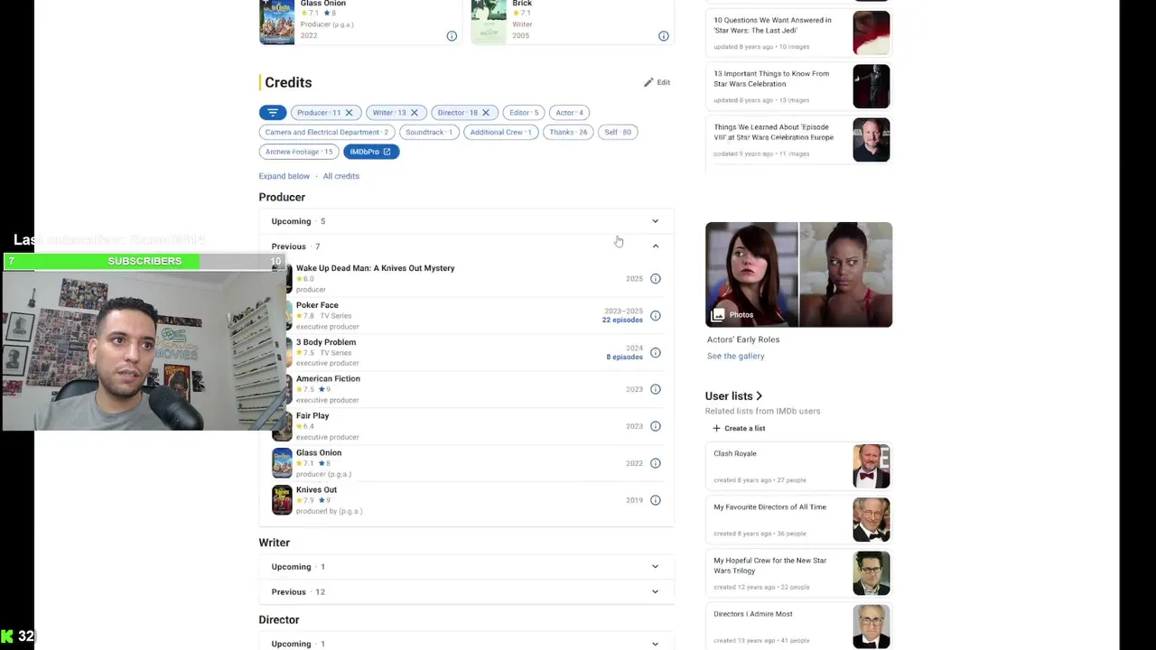Click the plus icon for Create a list
The height and width of the screenshot is (650, 1156).
(717, 428)
